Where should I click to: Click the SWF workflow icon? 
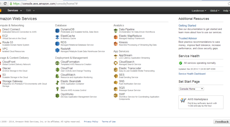pos(116,96)
